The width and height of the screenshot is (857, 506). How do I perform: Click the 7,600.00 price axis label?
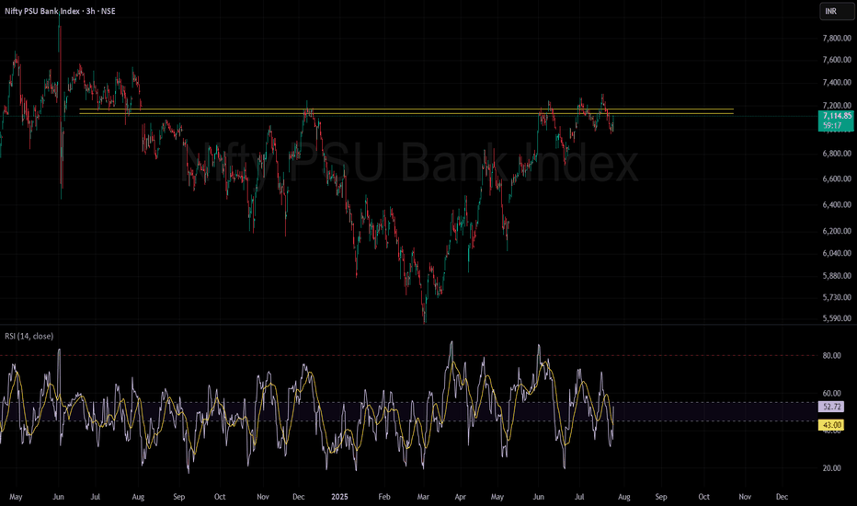pos(837,60)
